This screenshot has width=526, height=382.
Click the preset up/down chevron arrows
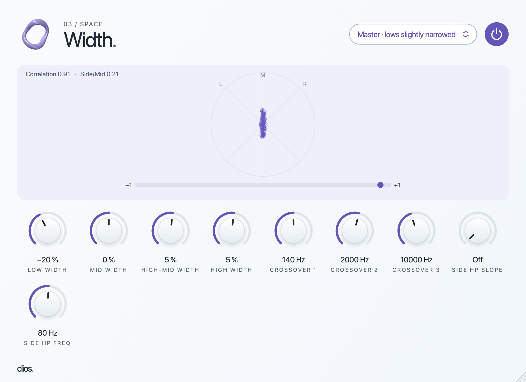[465, 34]
